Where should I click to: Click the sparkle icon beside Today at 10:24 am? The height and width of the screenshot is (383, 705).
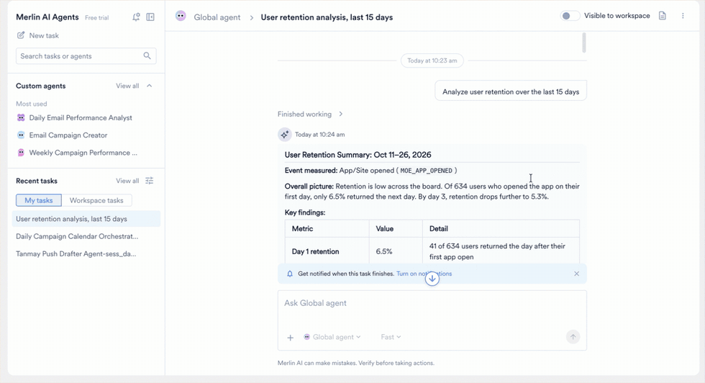285,135
